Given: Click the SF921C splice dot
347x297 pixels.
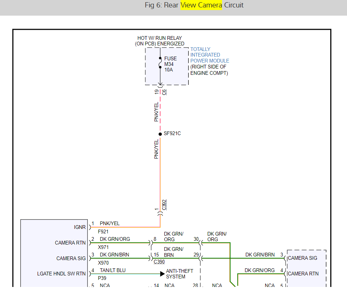Looking at the screenshot, I should click(160, 134).
